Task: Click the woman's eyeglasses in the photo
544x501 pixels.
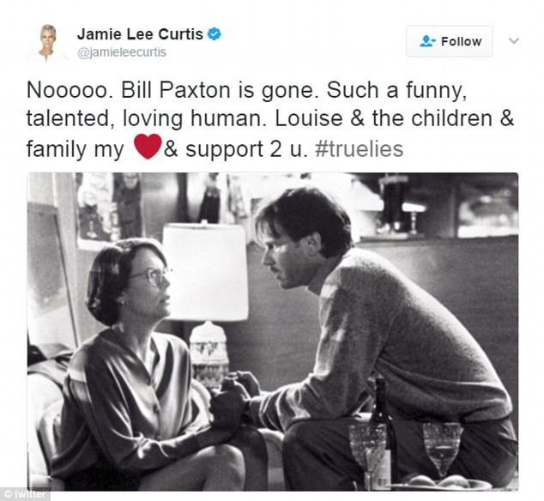Action: point(153,276)
